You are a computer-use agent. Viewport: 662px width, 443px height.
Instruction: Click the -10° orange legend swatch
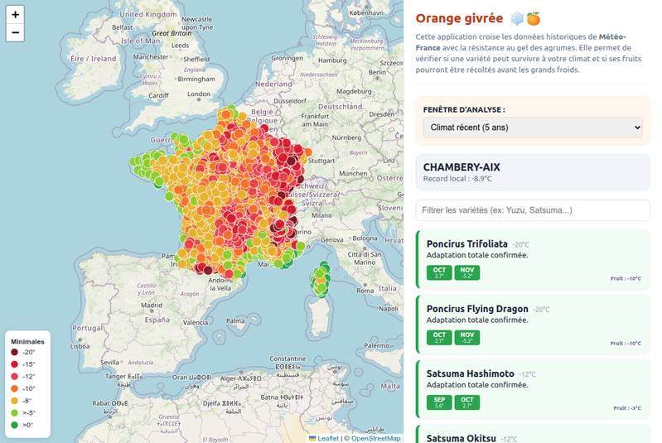point(14,388)
